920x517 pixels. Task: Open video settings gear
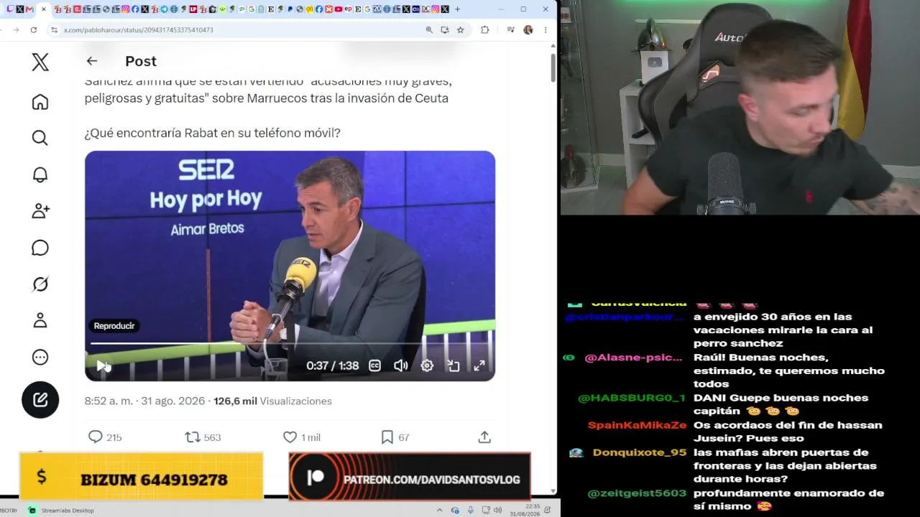[427, 365]
